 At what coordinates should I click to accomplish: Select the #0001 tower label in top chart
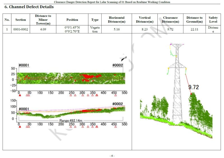(x=24, y=65)
